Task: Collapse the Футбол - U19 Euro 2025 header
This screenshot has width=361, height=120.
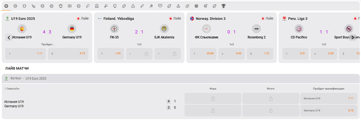Action: (180, 78)
